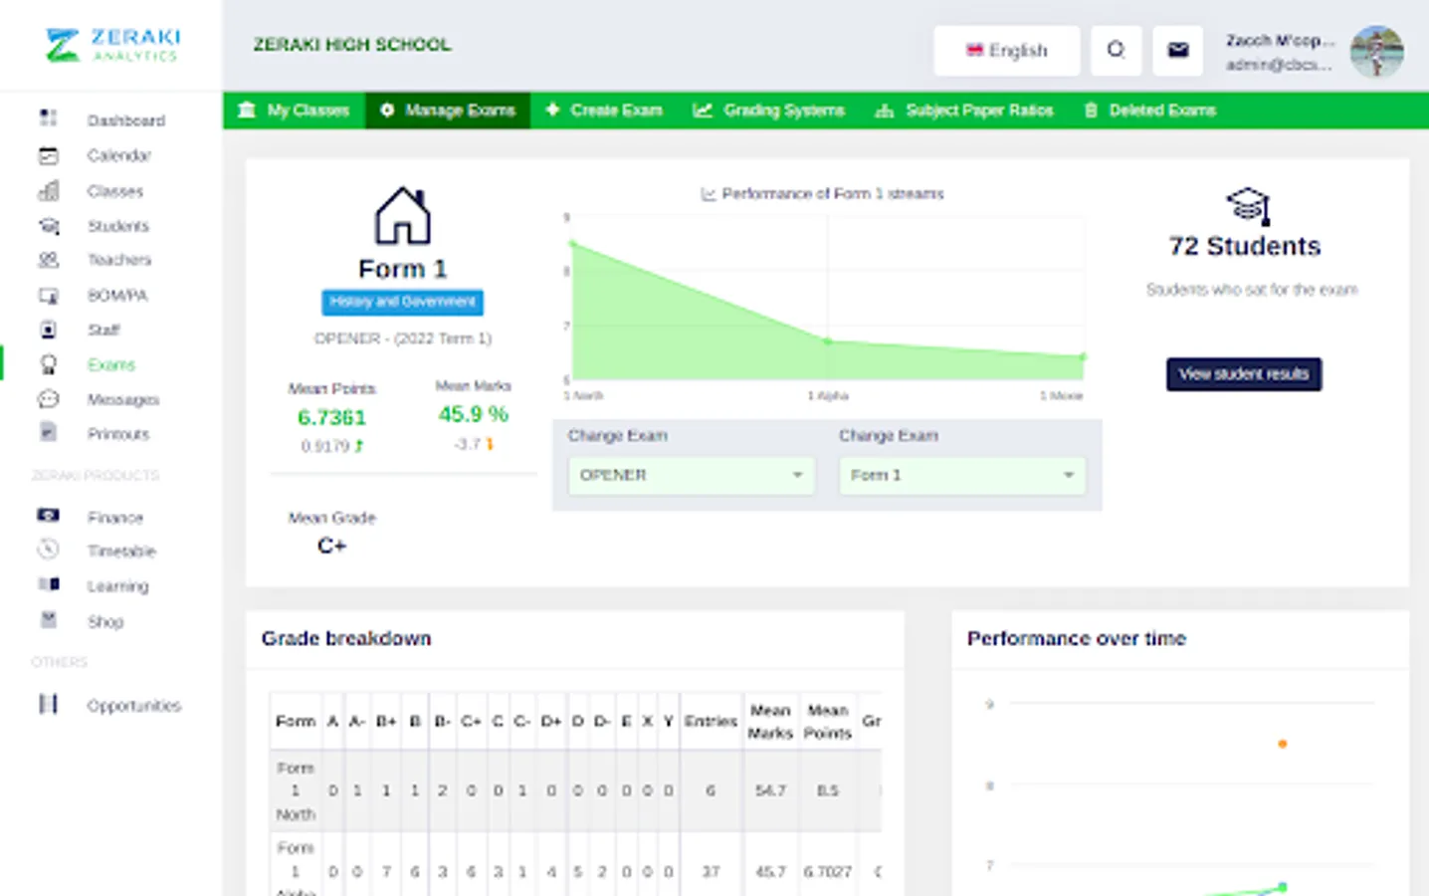Open the OPENER exam dropdown
The height and width of the screenshot is (896, 1429).
691,475
